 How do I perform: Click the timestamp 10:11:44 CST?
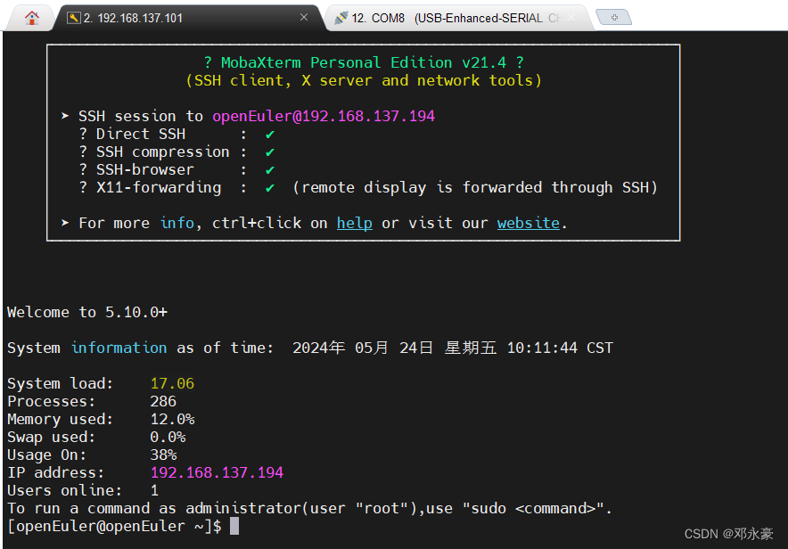(560, 348)
